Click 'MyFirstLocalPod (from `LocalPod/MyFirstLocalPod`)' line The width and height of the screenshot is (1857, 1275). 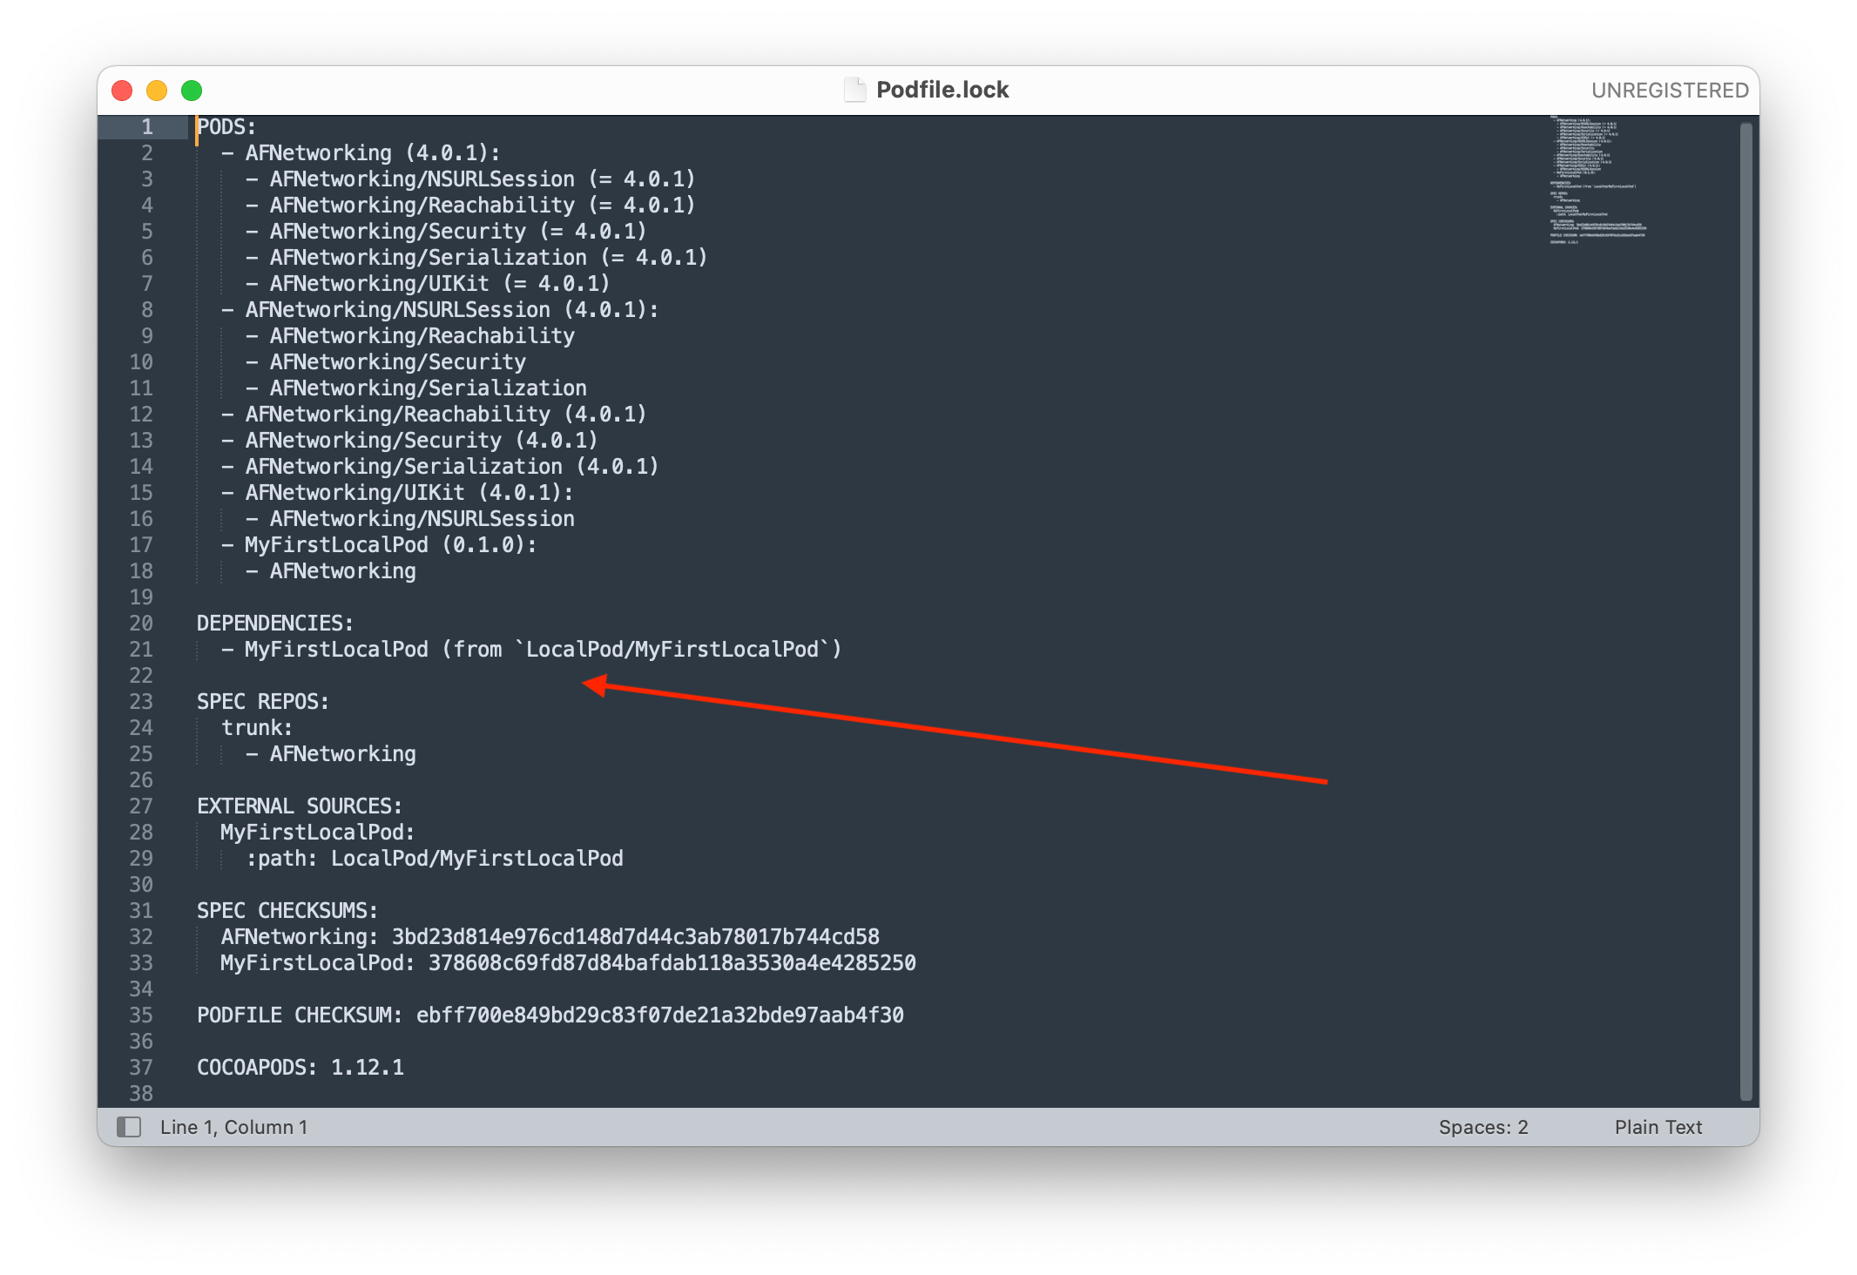pos(531,650)
